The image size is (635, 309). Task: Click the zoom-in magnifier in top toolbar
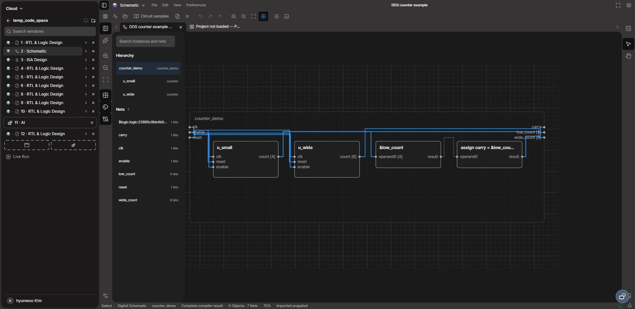click(x=233, y=16)
